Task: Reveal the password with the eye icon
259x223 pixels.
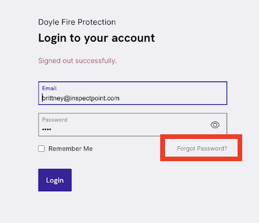Action: click(x=215, y=125)
